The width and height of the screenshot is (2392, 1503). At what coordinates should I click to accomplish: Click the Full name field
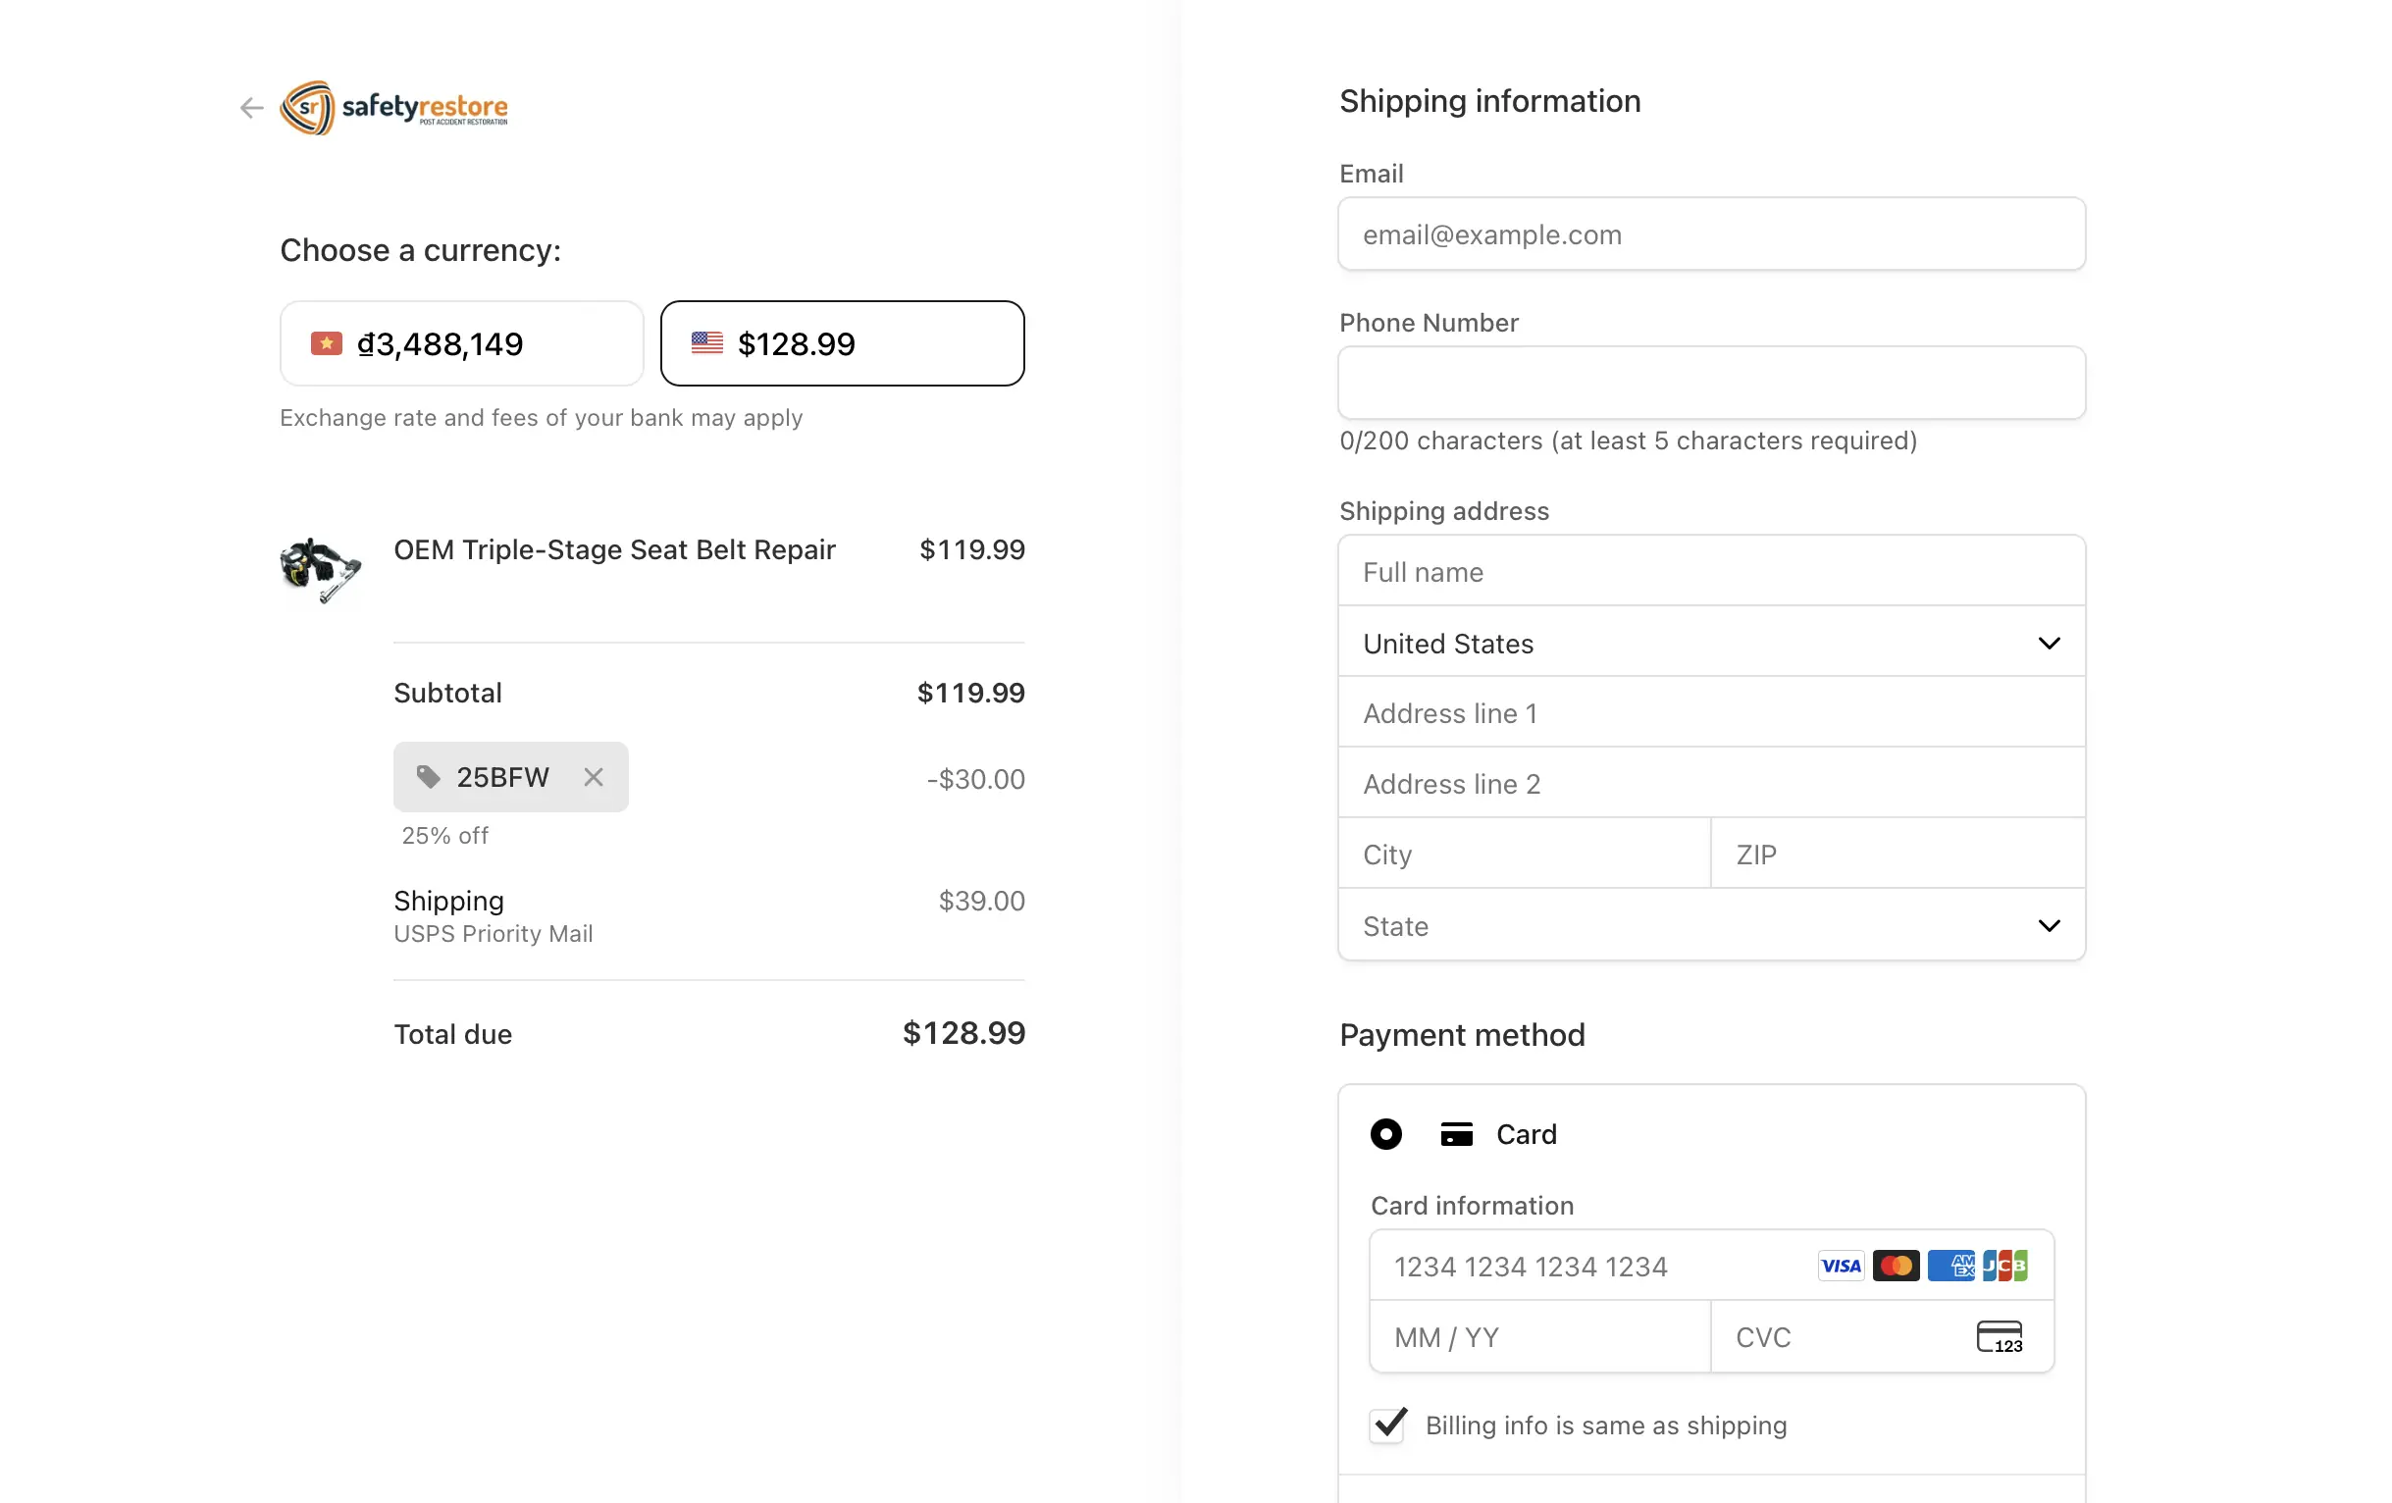pos(1710,572)
